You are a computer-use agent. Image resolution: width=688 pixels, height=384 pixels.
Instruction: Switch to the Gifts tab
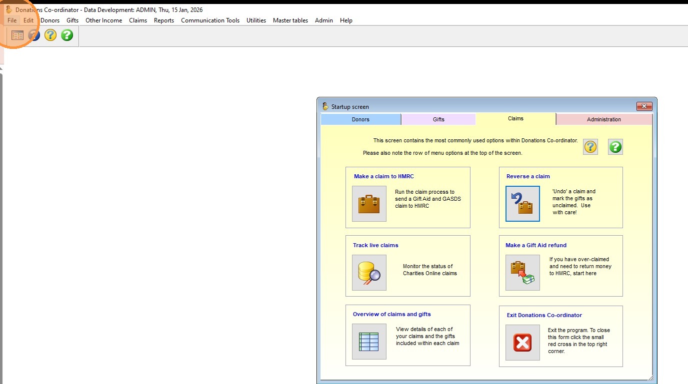pyautogui.click(x=438, y=119)
